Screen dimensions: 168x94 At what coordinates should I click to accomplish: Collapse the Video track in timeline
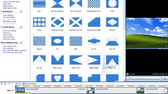tap(13, 90)
